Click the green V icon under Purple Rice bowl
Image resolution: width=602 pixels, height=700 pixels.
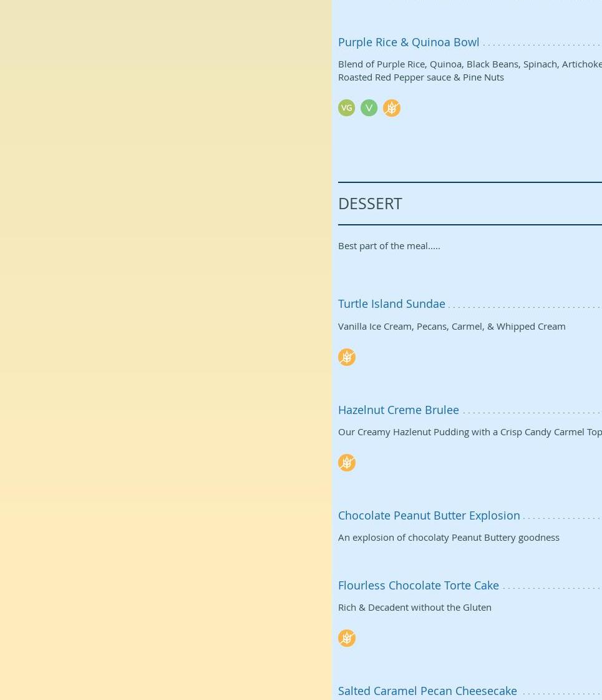click(369, 107)
